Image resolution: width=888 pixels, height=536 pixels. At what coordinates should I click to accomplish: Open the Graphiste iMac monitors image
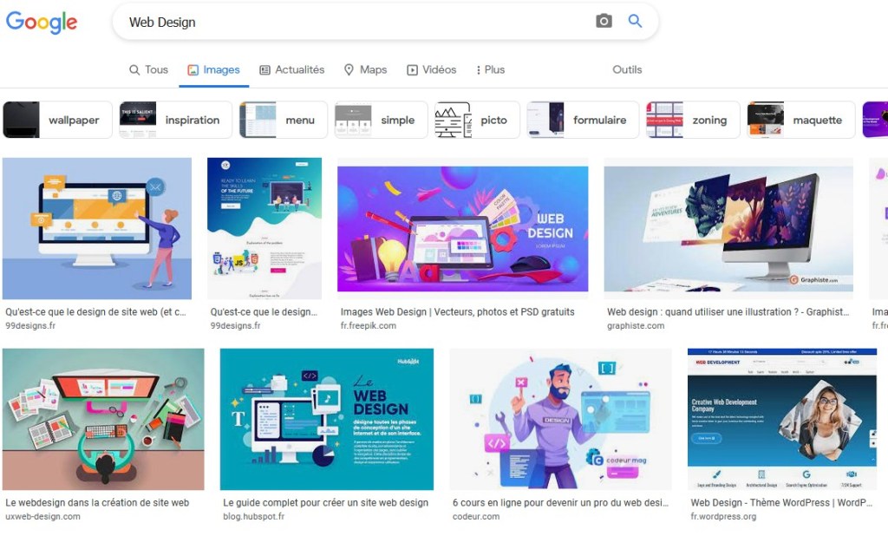728,228
